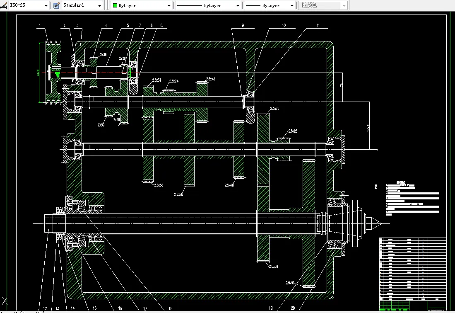455x313 pixels.
Task: Select the green Ø160 pulley dimension
Action: pos(38,72)
